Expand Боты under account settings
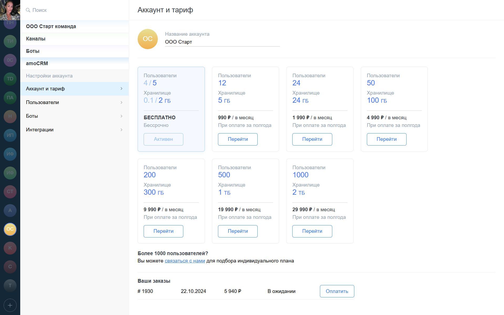This screenshot has width=504, height=315. click(74, 116)
